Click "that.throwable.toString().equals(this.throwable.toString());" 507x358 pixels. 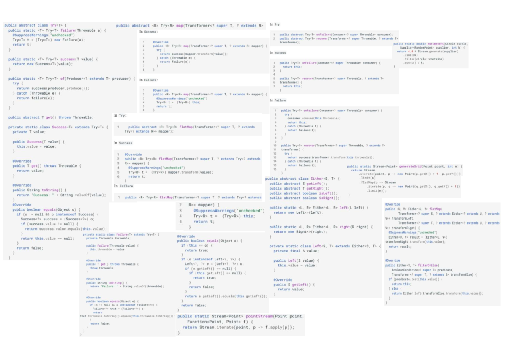[127, 316]
